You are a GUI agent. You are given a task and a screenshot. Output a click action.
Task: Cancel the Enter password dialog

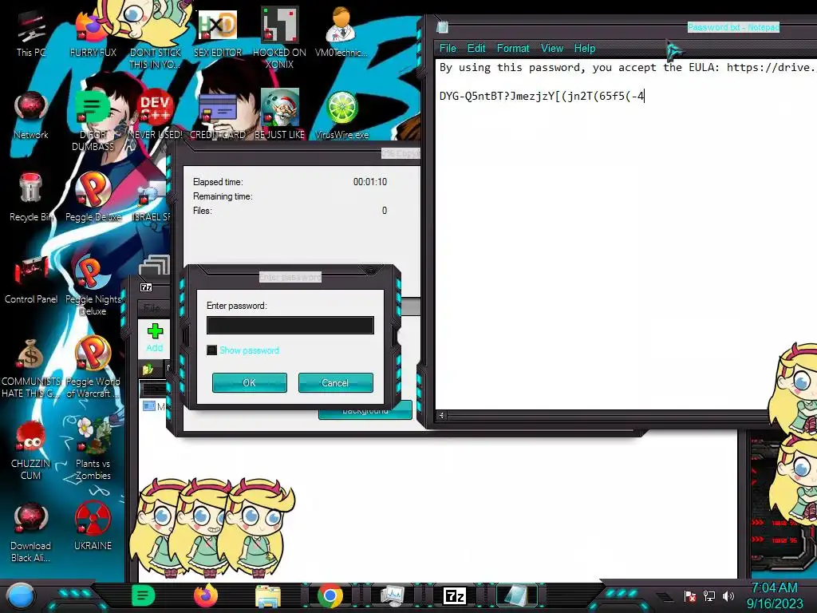click(336, 382)
